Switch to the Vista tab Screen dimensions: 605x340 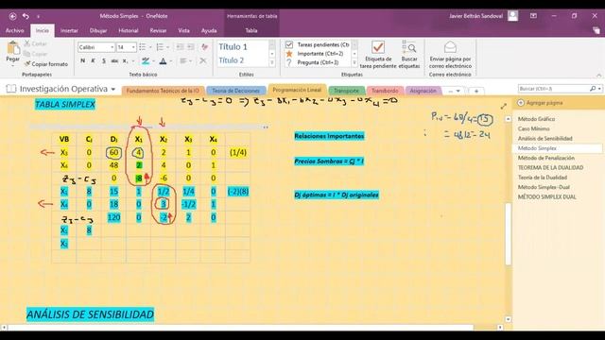tap(183, 30)
